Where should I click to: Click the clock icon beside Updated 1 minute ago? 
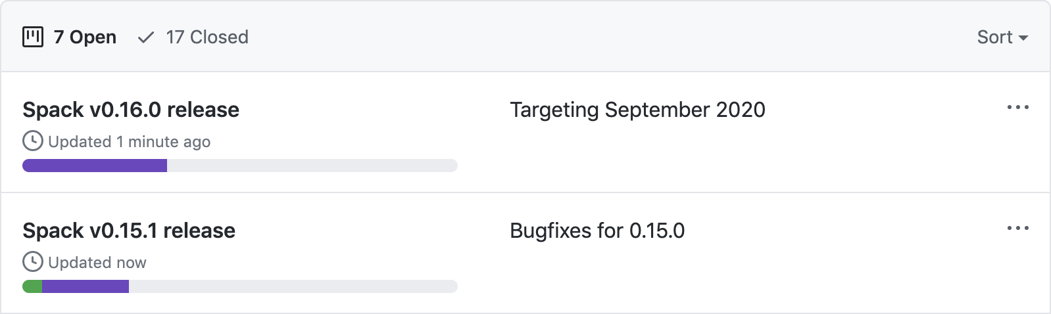(33, 141)
